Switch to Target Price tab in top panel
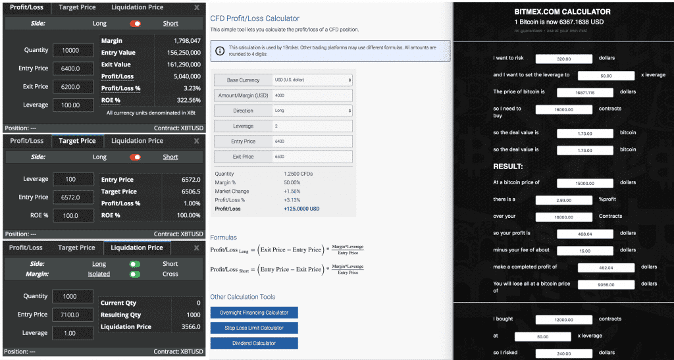 tap(78, 7)
